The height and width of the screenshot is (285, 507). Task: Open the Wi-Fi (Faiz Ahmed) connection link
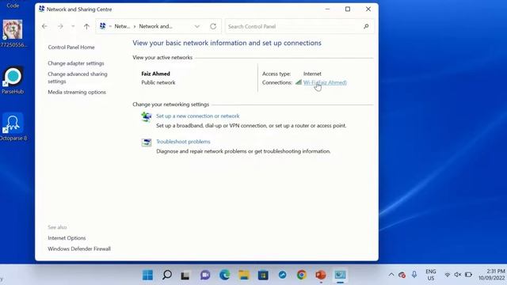325,82
